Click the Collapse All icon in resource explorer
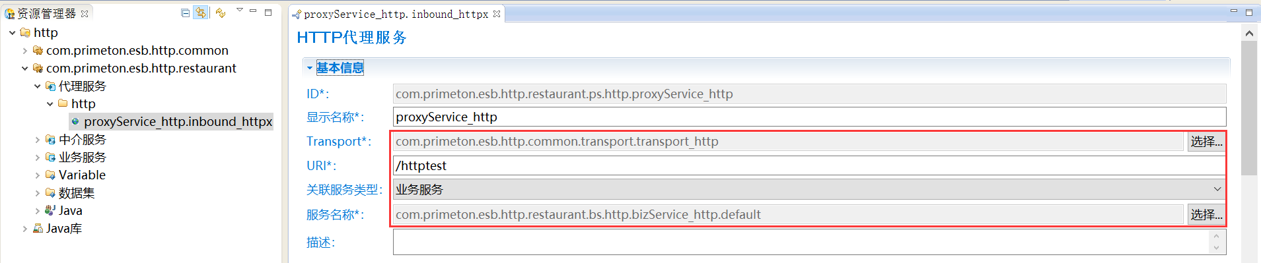This screenshot has height=263, width=1261. pyautogui.click(x=186, y=13)
